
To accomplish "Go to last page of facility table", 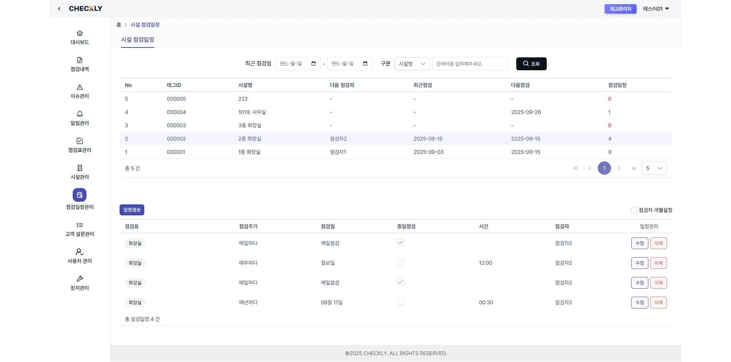I will pos(634,168).
